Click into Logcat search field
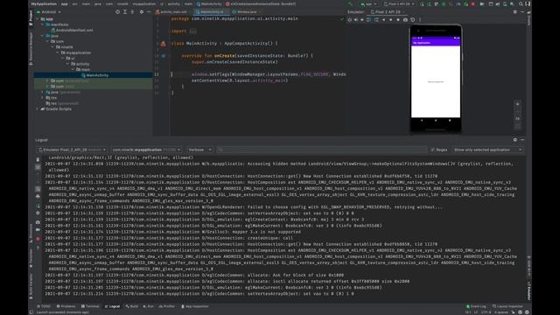Viewport: 560px width, 315px height. 321,150
